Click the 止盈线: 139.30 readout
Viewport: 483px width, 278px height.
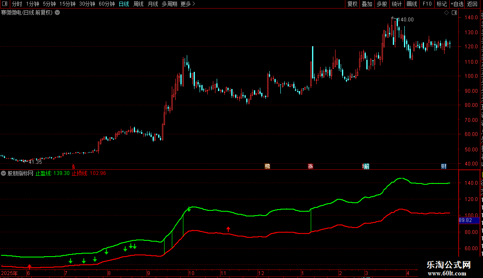coord(53,173)
